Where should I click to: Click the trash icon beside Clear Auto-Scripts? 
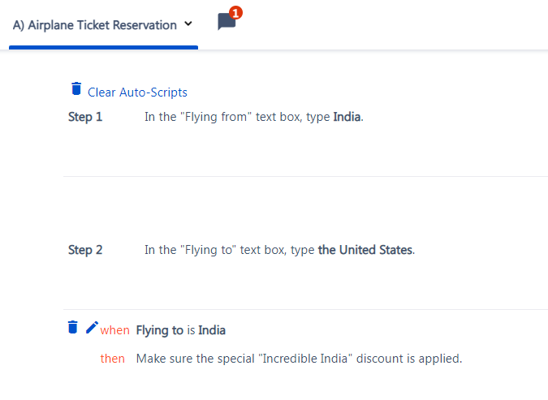pos(76,88)
